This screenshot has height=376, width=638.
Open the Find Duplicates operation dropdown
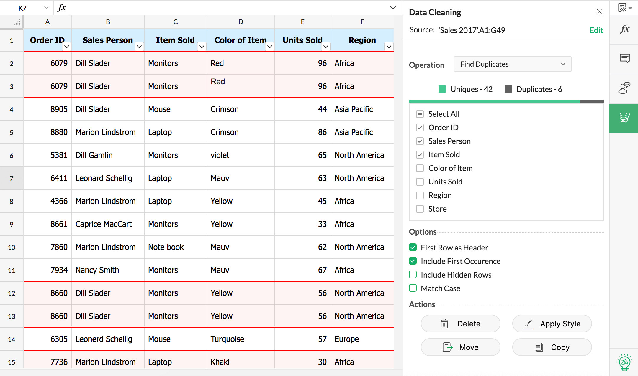click(x=512, y=64)
